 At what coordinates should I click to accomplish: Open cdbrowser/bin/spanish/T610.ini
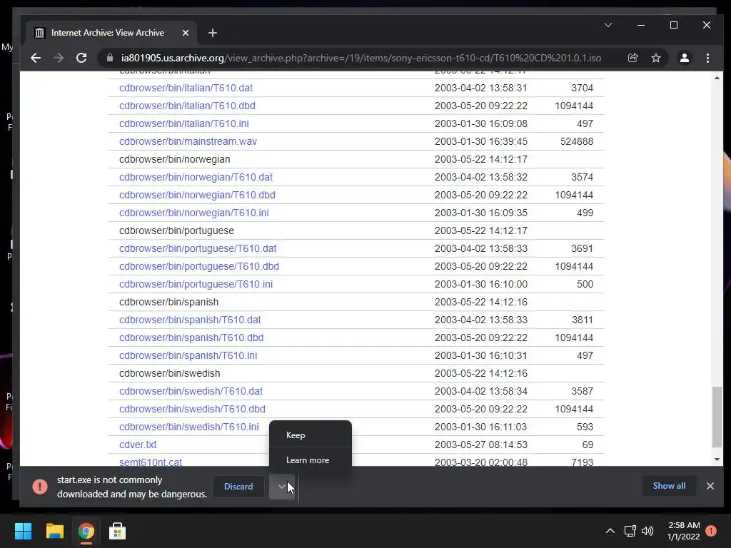[188, 355]
